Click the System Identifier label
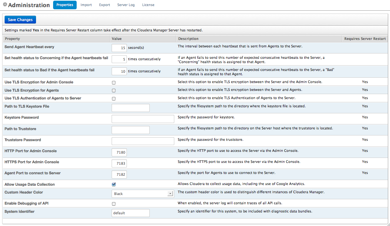 19,212
